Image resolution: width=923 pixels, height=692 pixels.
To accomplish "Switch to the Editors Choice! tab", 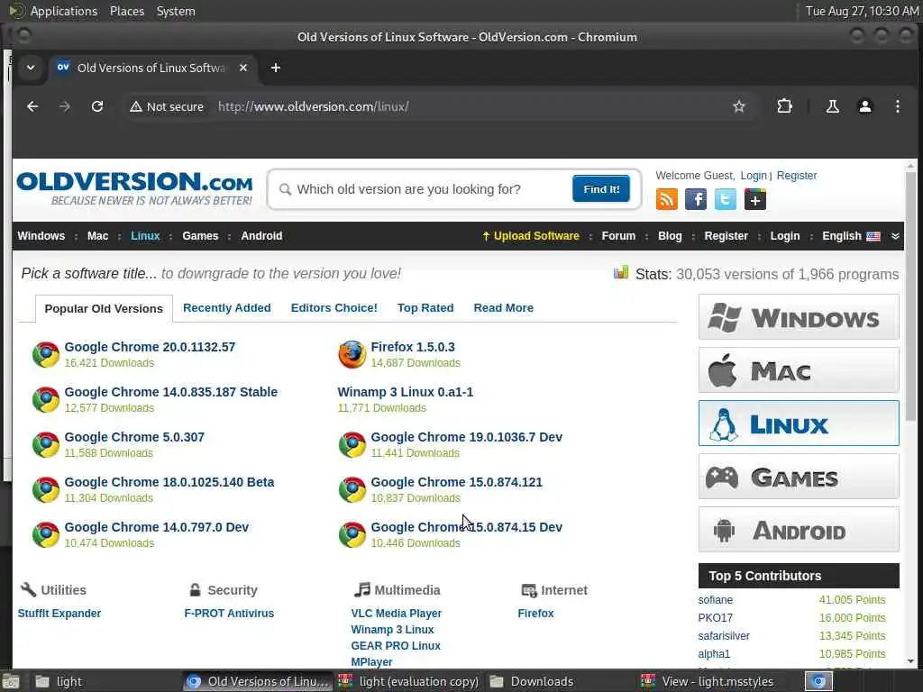I will click(x=334, y=308).
